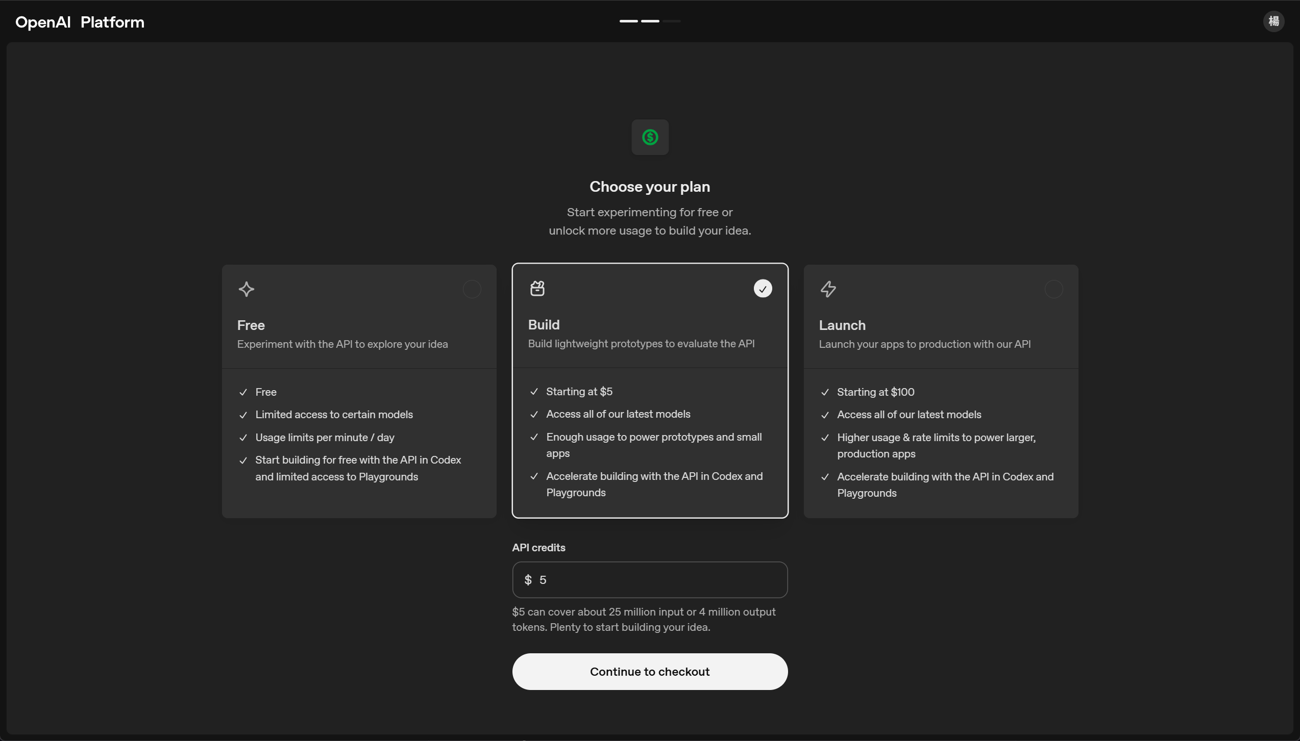Click the Launch plan lightning bolt icon
This screenshot has height=741, width=1300.
pyautogui.click(x=828, y=289)
